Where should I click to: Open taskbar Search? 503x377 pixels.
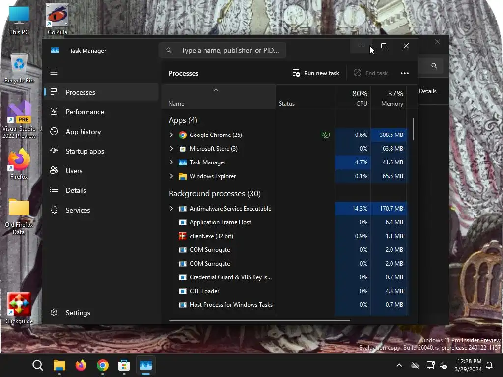coord(37,365)
